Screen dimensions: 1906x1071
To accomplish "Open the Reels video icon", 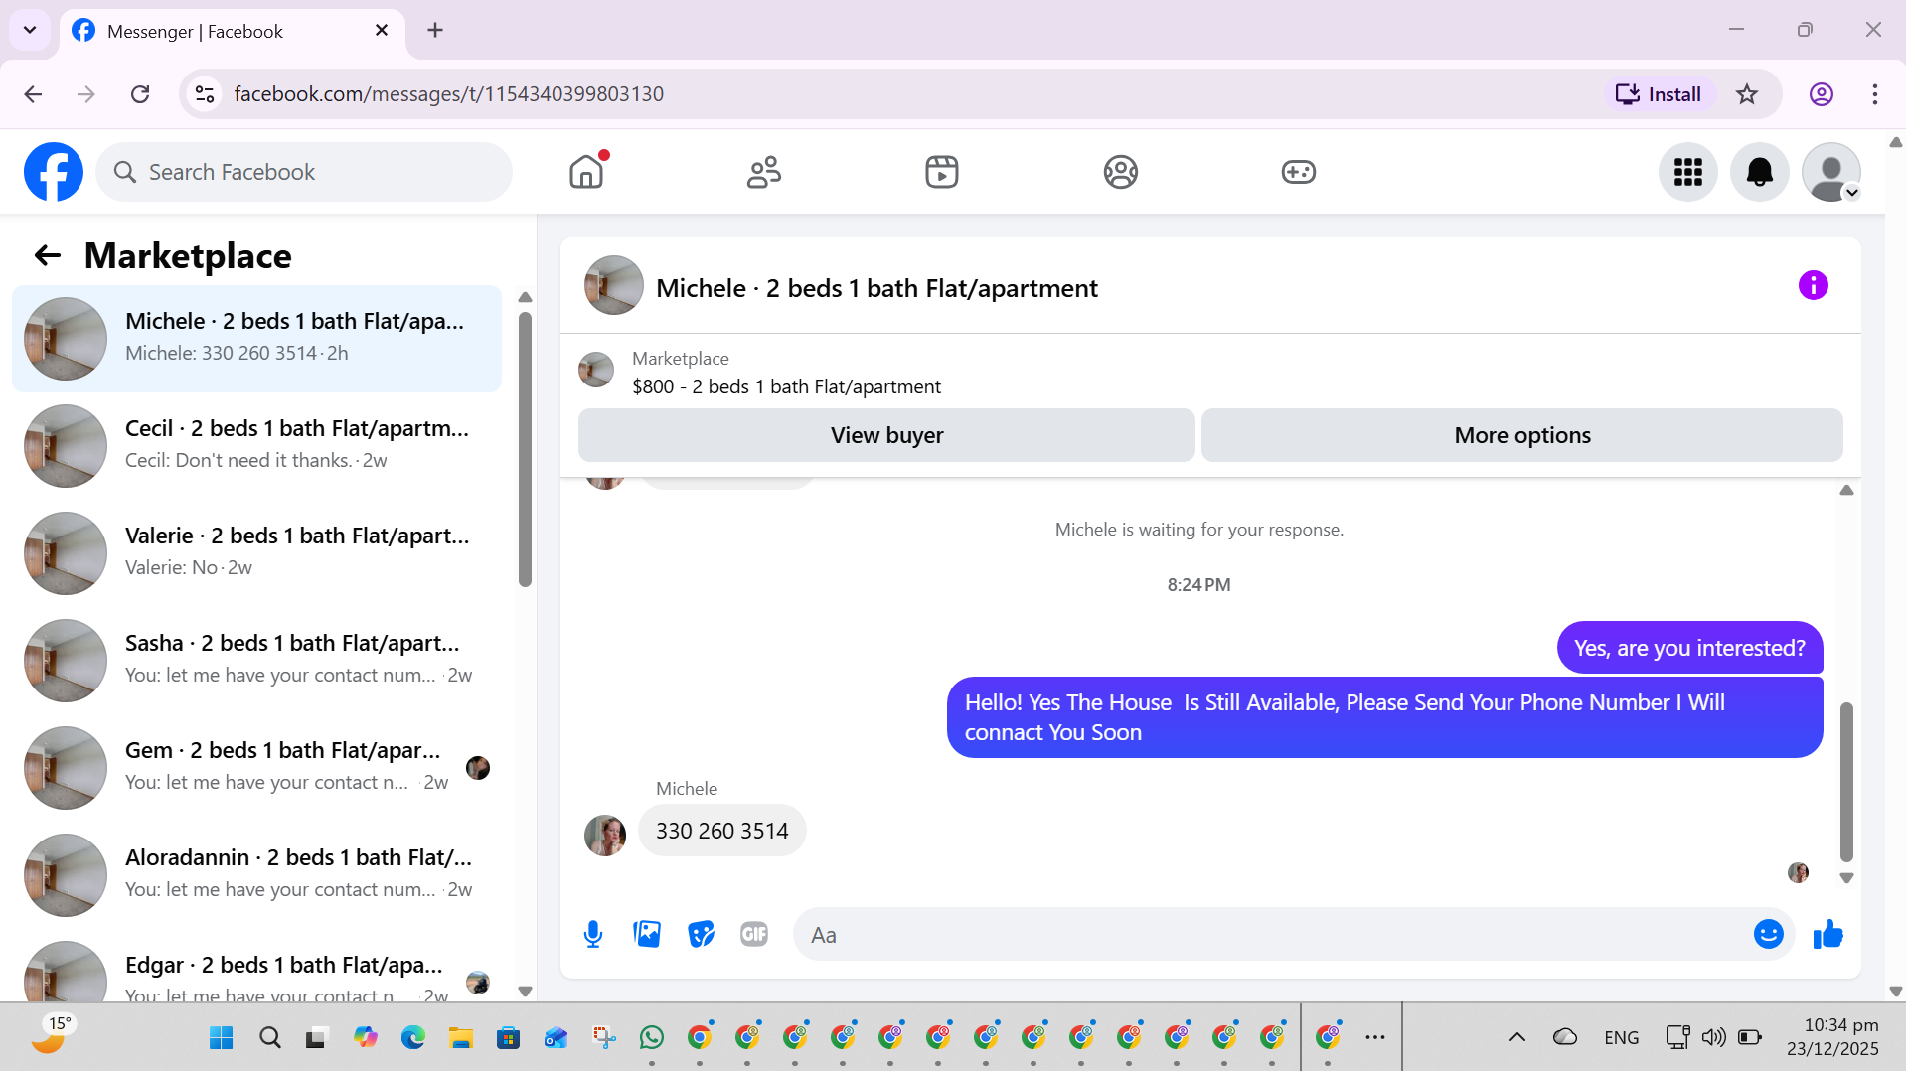I will coord(942,172).
